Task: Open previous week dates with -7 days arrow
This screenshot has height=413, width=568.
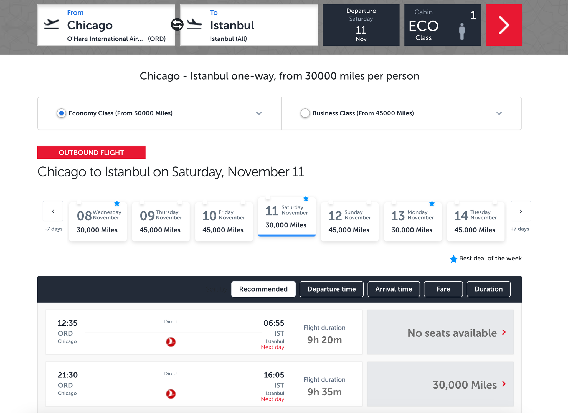Action: tap(53, 211)
